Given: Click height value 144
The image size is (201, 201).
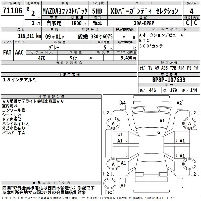Looking at the screenshot, I should 193,90.
